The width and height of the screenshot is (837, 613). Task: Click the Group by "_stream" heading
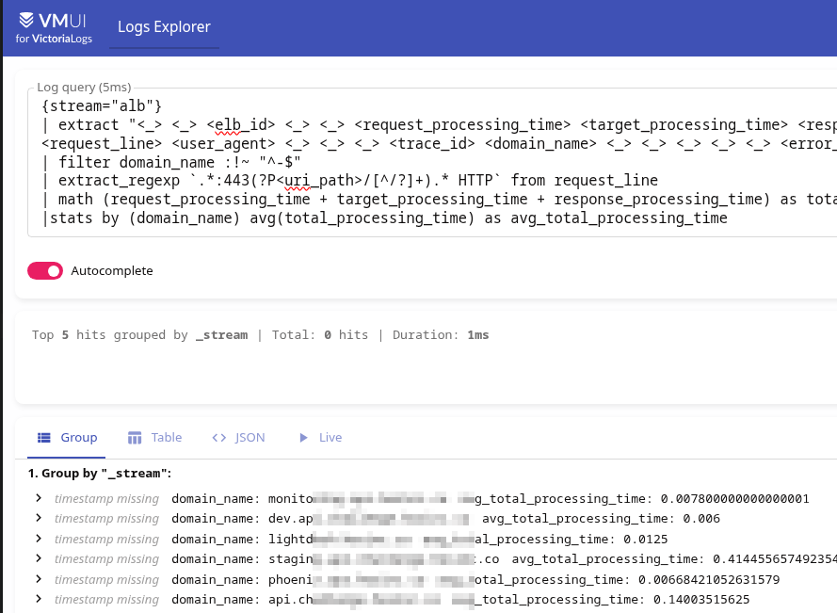click(100, 473)
